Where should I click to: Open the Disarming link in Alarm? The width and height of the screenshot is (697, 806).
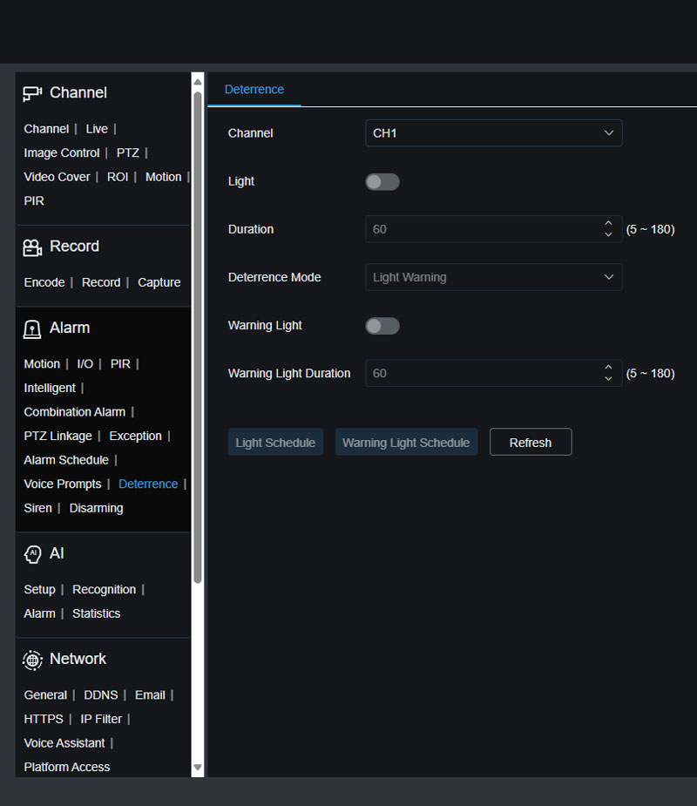[x=96, y=508]
